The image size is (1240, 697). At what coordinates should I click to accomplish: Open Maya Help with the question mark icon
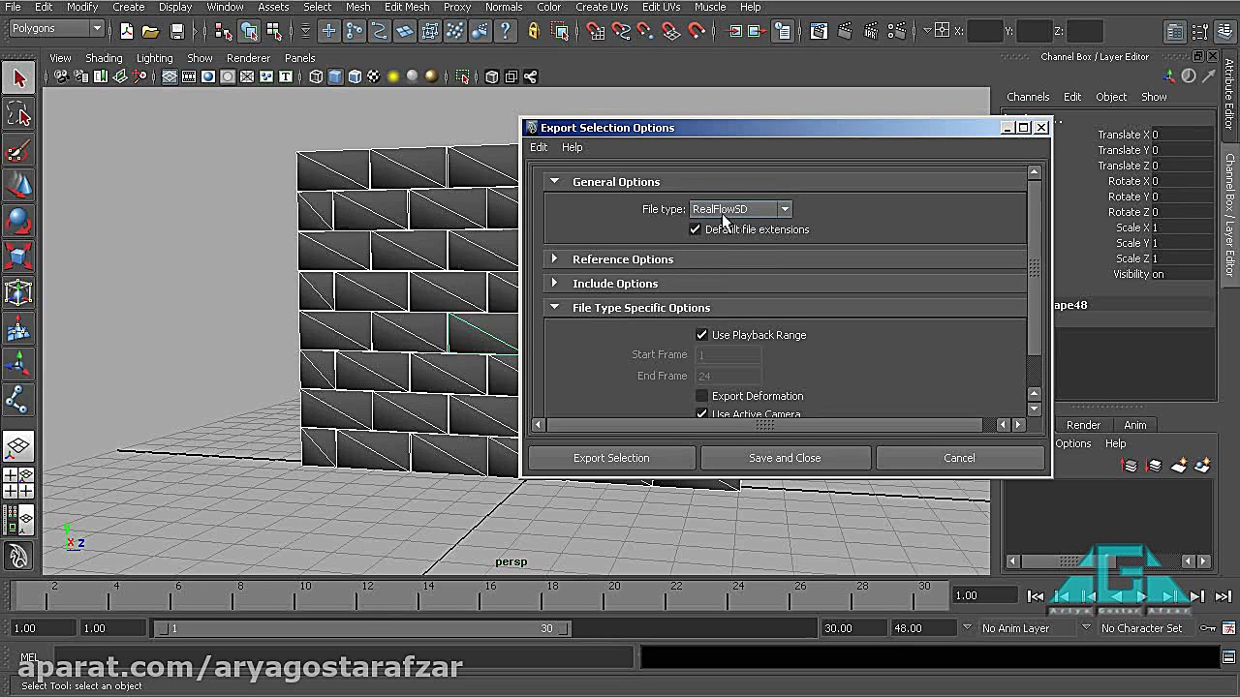tap(505, 31)
